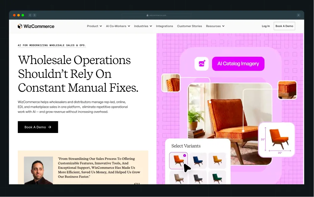Click the WizCommerce cube logo icon
The width and height of the screenshot is (314, 197).
(20, 26)
